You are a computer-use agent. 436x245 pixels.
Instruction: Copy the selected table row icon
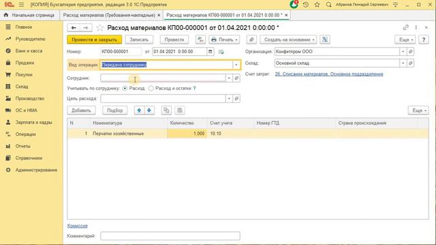pos(166,110)
